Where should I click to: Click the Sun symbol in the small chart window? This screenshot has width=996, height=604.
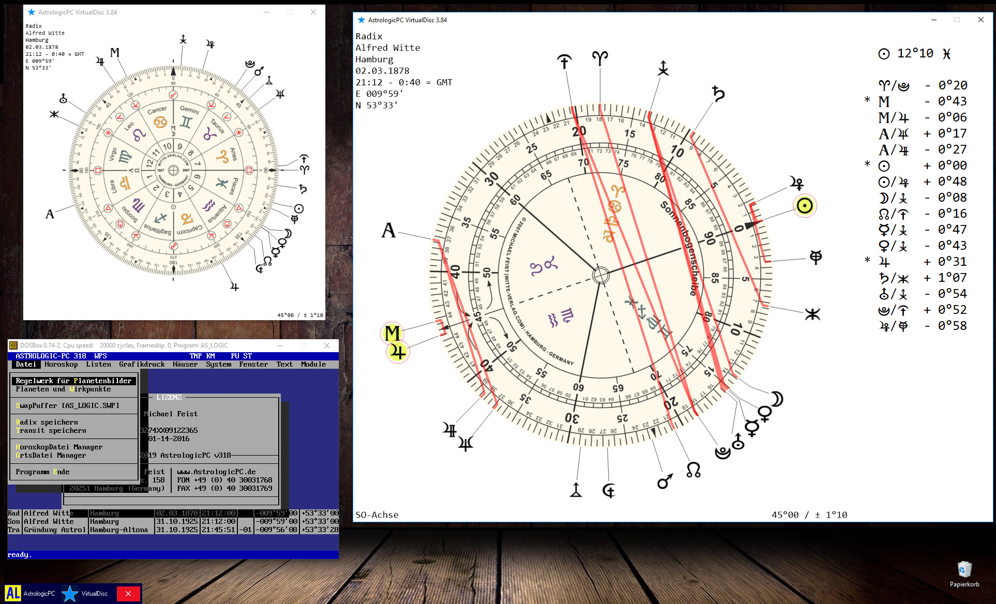point(298,209)
